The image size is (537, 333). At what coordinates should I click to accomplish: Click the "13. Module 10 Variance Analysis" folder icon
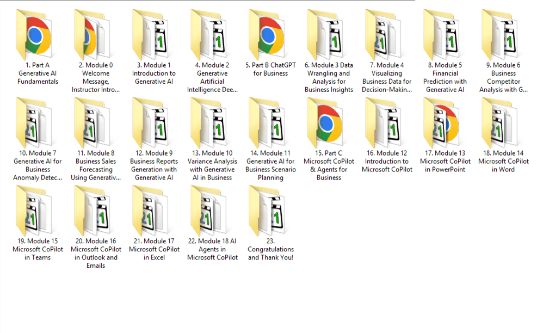(x=209, y=122)
